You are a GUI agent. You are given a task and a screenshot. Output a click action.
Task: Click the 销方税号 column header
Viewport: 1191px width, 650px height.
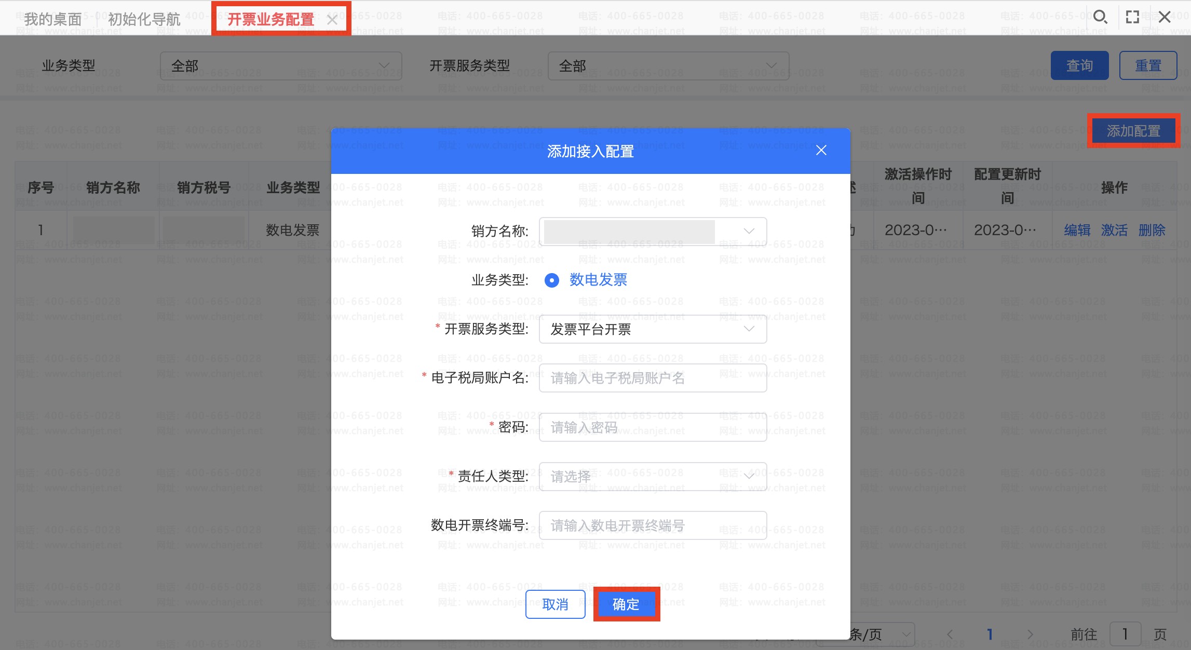pos(204,187)
